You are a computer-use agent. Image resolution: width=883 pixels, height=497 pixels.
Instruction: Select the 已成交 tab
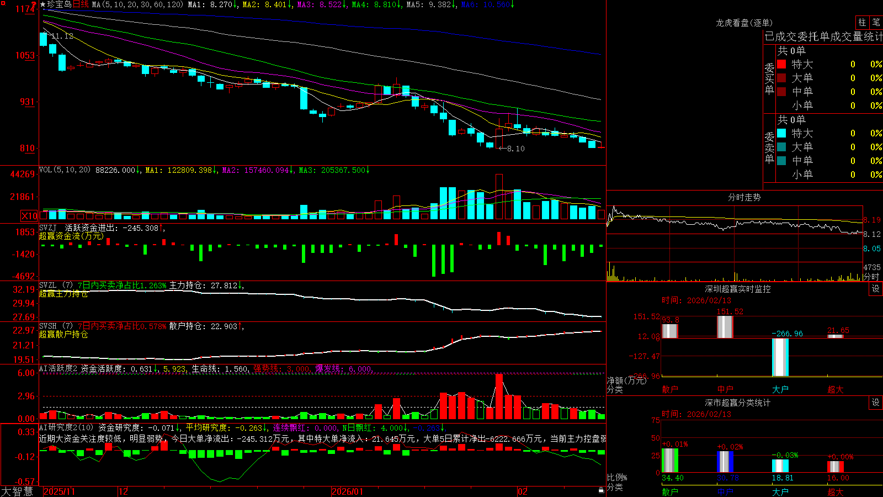[780, 36]
